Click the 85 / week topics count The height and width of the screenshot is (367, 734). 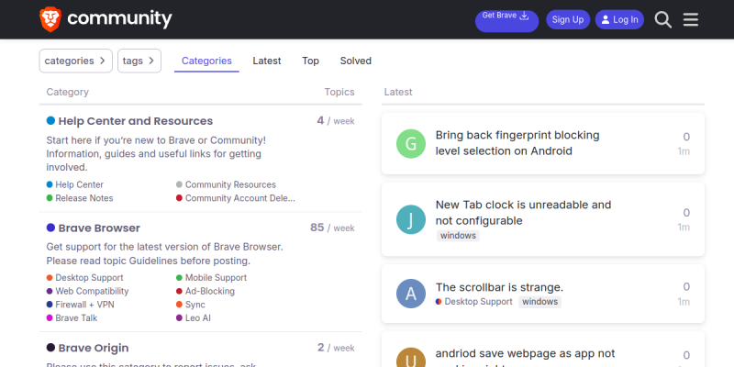pyautogui.click(x=332, y=228)
